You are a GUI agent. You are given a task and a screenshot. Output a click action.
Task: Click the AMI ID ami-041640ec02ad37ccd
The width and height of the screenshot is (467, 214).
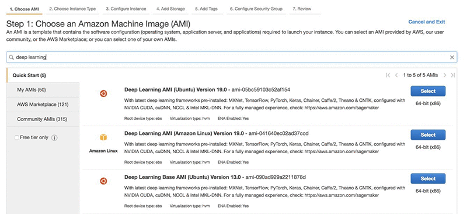click(x=278, y=133)
